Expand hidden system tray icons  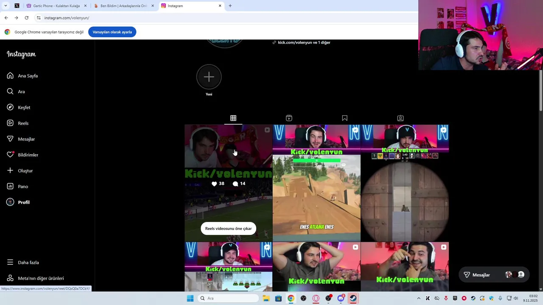point(419,298)
